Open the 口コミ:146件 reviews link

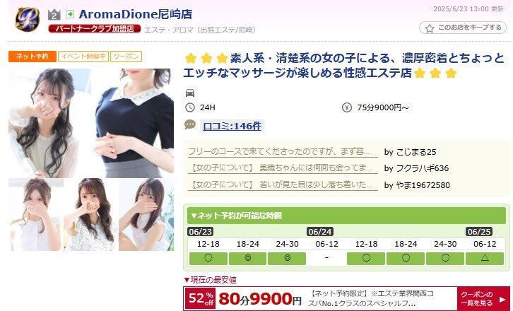232,126
